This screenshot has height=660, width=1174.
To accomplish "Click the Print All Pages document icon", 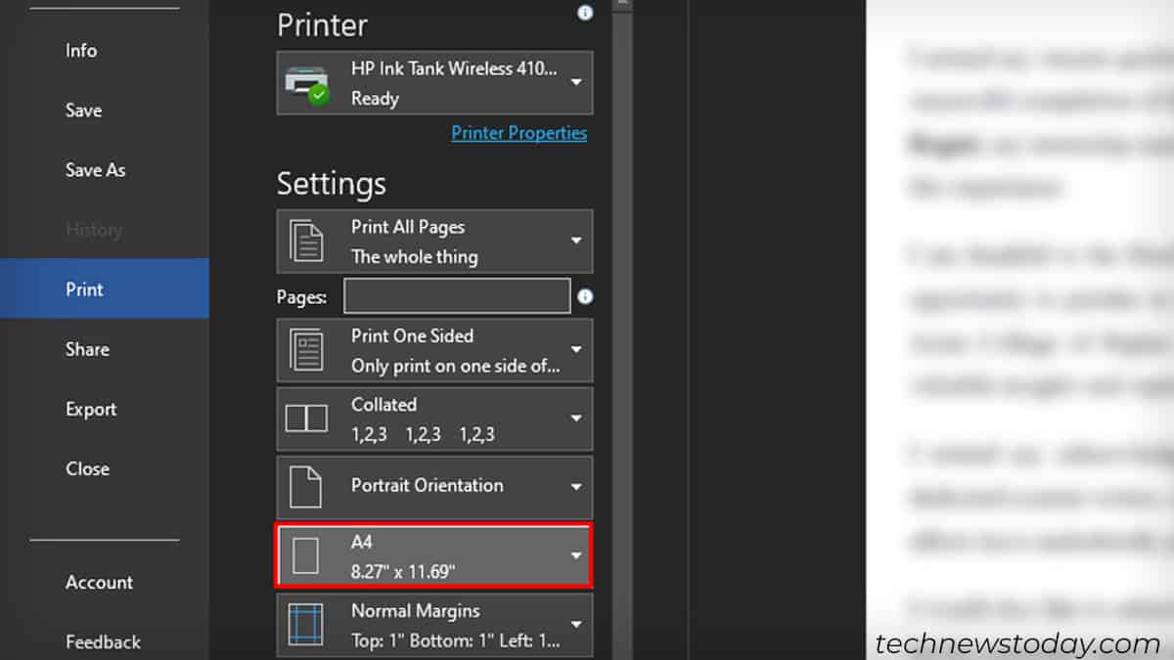I will 308,241.
